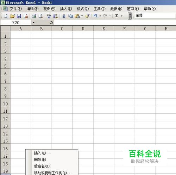Open the Research binoculars icon
This screenshot has width=176, height=175.
[x=56, y=16]
